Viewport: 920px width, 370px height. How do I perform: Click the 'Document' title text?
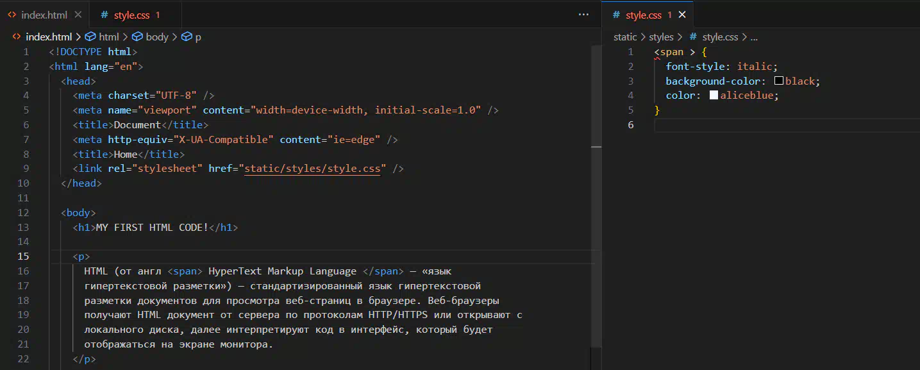(137, 125)
